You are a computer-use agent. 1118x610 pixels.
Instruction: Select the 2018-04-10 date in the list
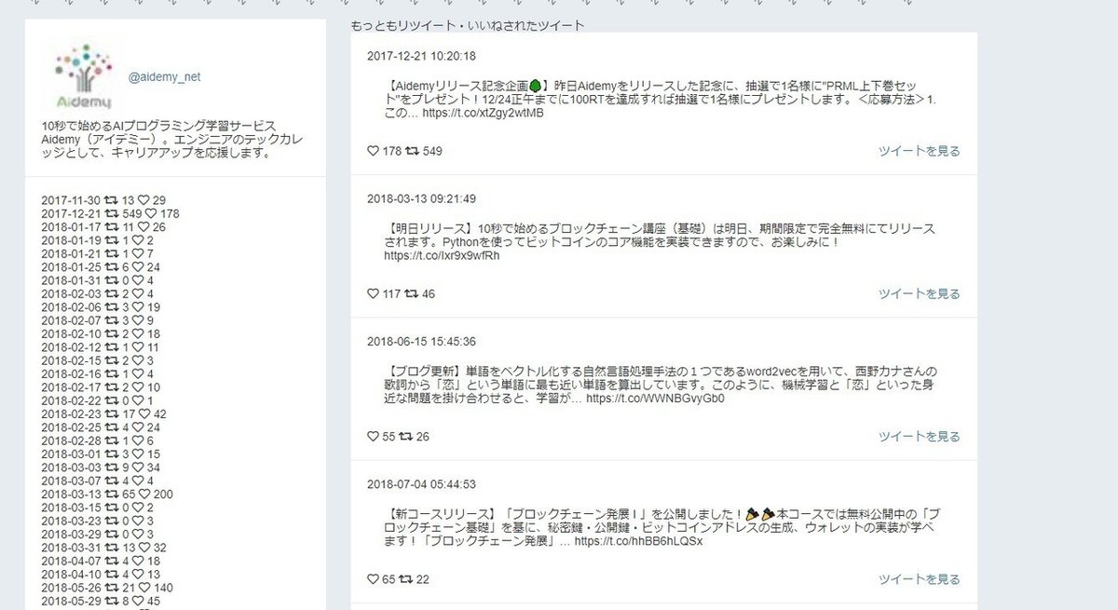72,575
